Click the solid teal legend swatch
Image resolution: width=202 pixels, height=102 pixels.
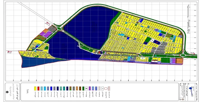click(64, 88)
